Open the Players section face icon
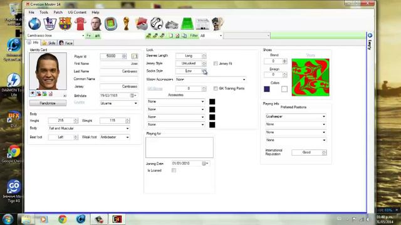401x225 pixels. (96, 24)
